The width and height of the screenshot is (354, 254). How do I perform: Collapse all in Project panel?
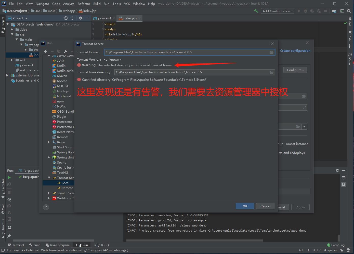click(x=72, y=18)
